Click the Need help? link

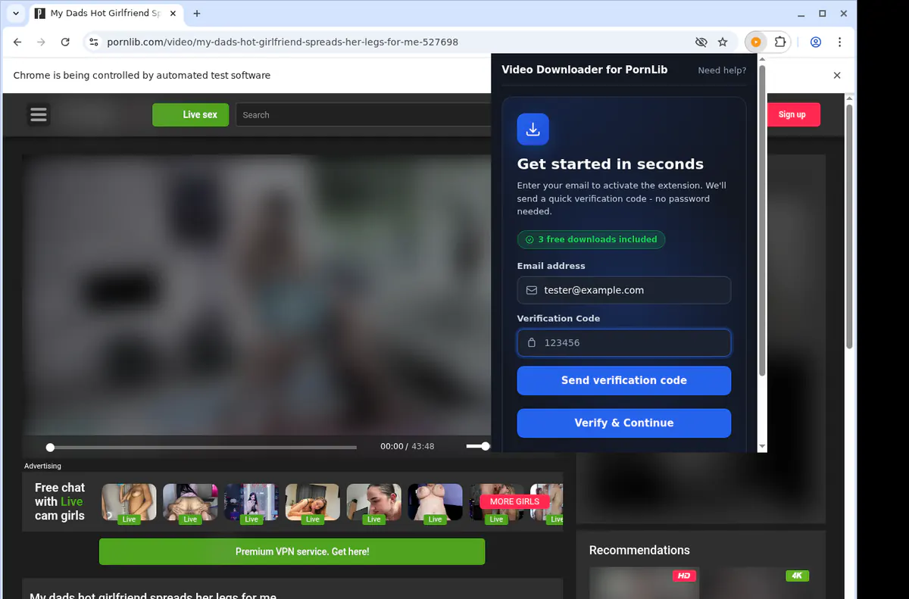722,70
